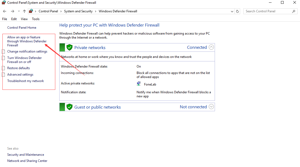Image resolution: width=300 pixels, height=167 pixels.
Task: Click System and Security breadcrumb
Action: pyautogui.click(x=78, y=11)
